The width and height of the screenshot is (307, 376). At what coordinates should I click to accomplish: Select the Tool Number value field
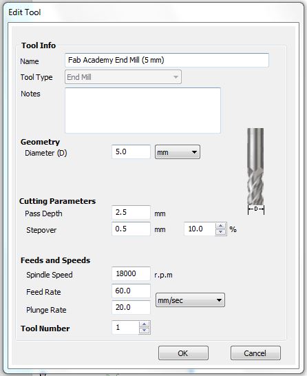(x=125, y=328)
